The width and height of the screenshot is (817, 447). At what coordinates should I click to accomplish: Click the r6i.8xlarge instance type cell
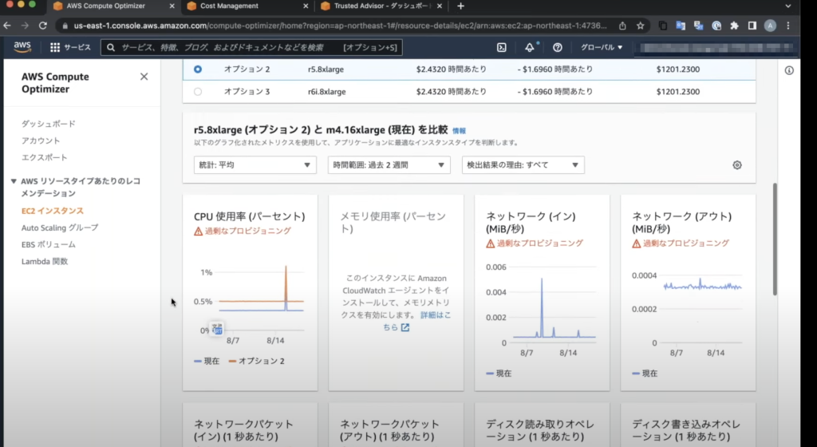coord(326,92)
